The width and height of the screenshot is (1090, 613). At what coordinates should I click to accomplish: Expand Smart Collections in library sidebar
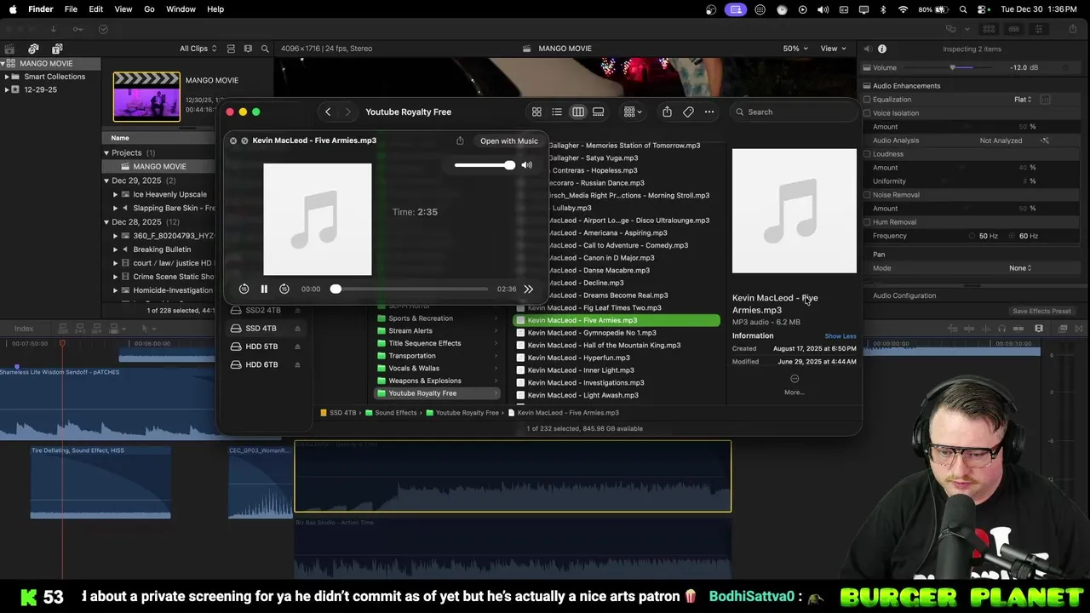click(6, 77)
